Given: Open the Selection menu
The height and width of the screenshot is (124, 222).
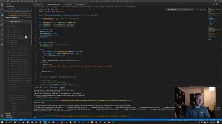Looking at the screenshot, I should pos(13,1).
